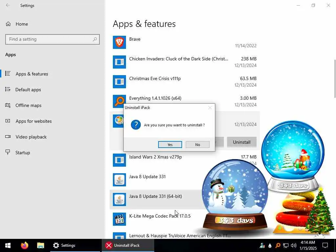Click the network tray icon

click(x=286, y=245)
